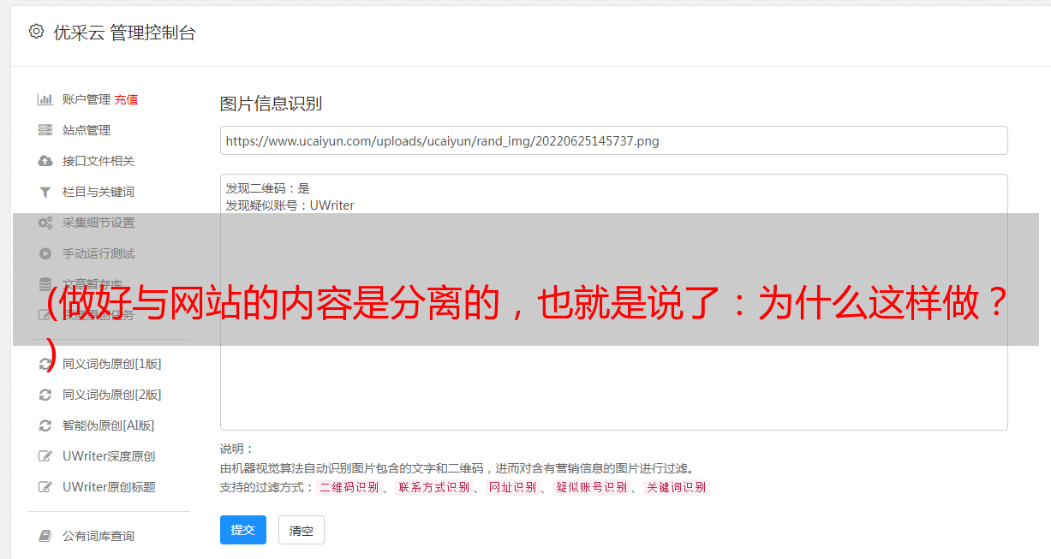The width and height of the screenshot is (1051, 559).
Task: Open 智能伪原创[AI版] tool
Action: coord(109,425)
